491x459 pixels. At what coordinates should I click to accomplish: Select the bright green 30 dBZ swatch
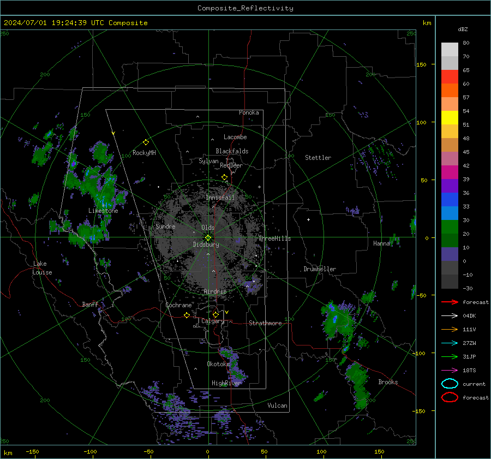pos(450,227)
